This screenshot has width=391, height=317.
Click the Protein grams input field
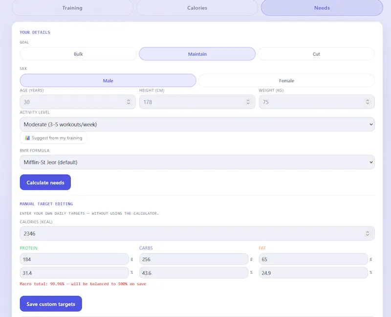(74, 259)
